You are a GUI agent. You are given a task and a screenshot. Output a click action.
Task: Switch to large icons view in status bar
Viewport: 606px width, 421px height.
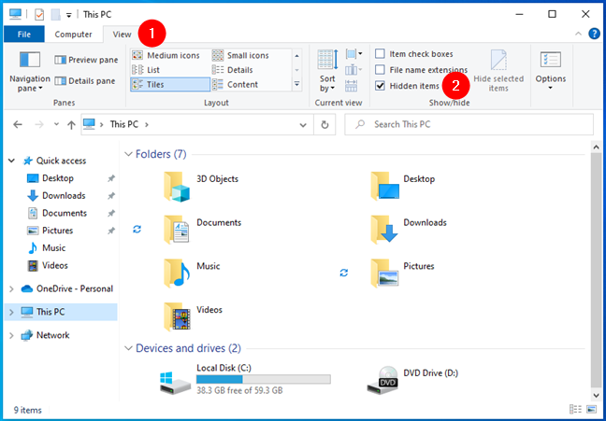pyautogui.click(x=591, y=410)
